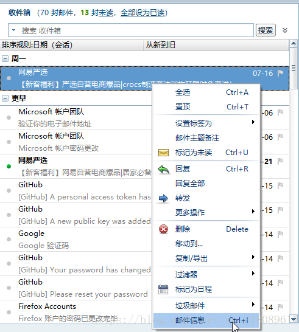299x332 pixels.
Task: Open 更多操作 submenu
Action: point(206,212)
